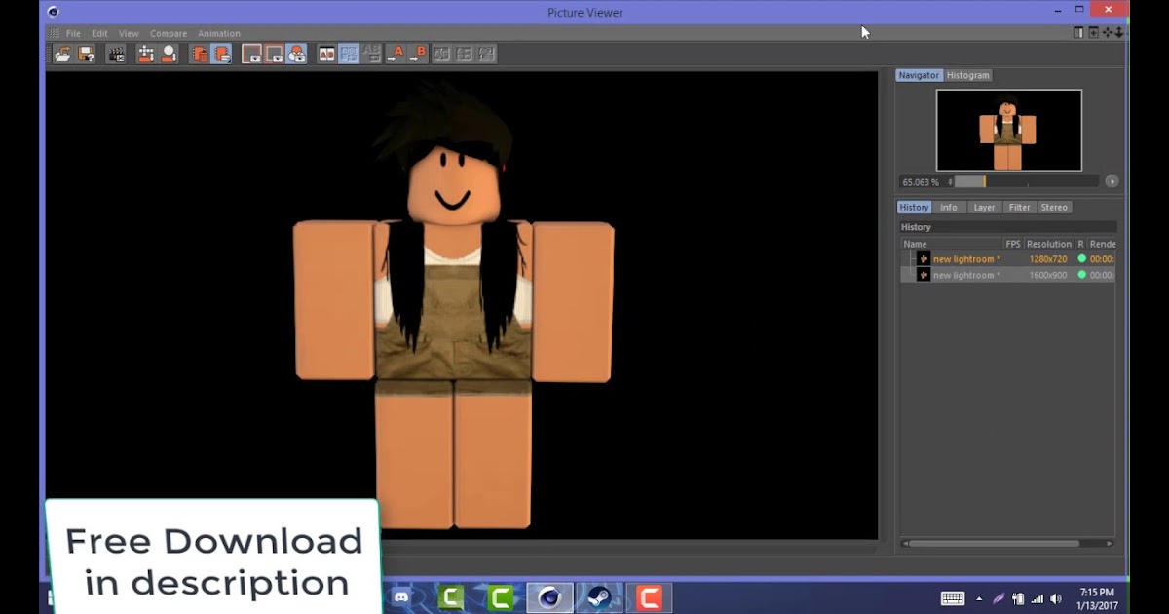Click the Save As disk icon
1169x614 pixels.
tap(86, 55)
